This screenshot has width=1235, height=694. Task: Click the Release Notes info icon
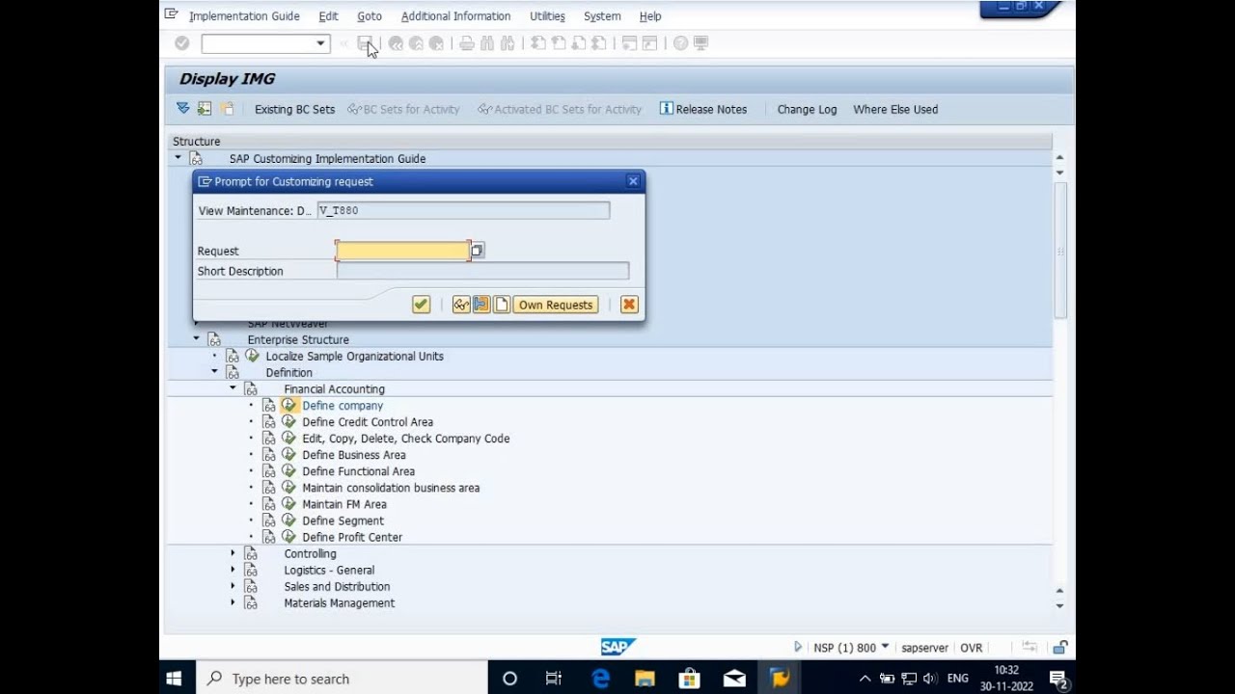[x=666, y=109]
